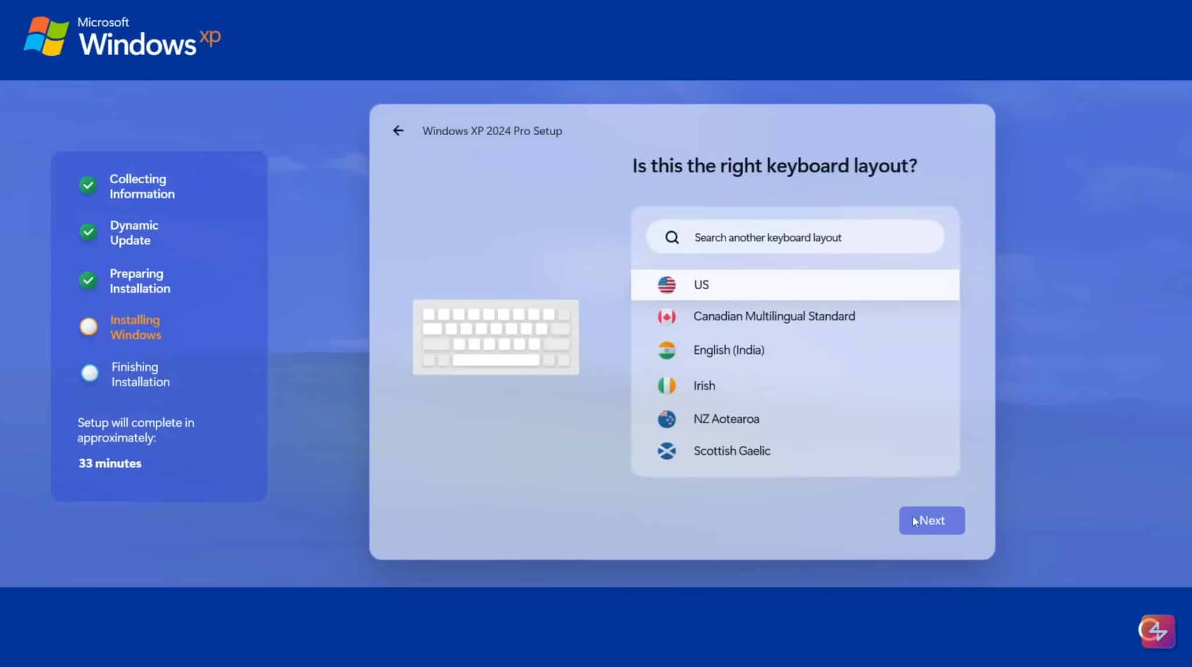Click the lightning bolt icon in corner
1192x667 pixels.
(1157, 631)
